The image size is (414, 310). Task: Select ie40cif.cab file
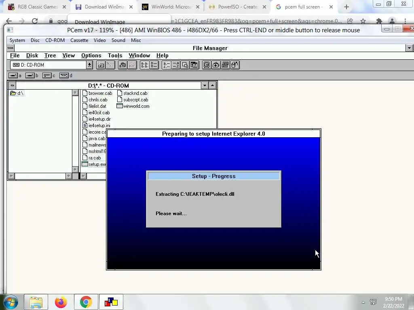click(96, 113)
